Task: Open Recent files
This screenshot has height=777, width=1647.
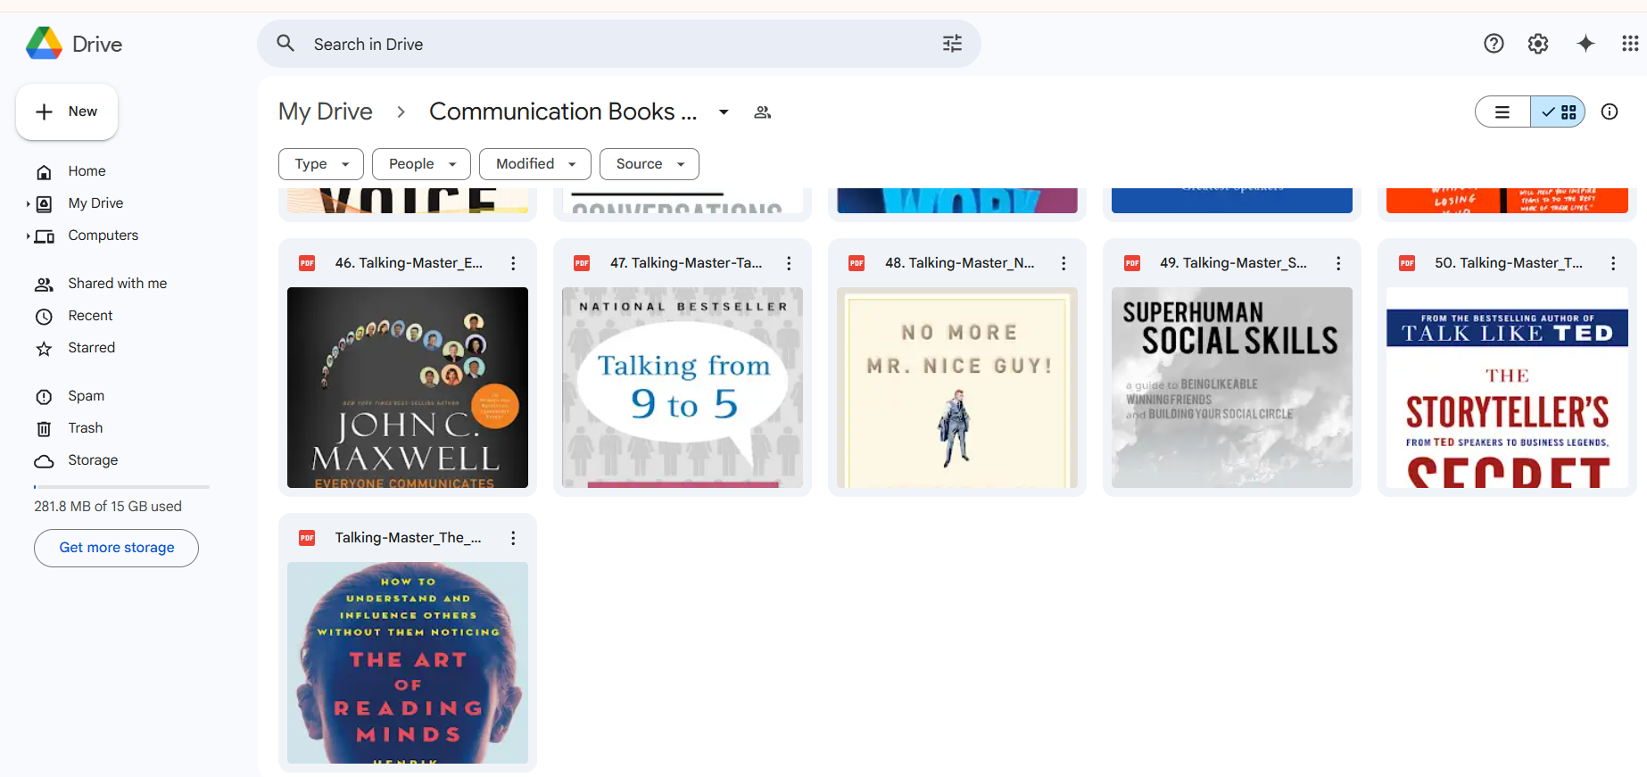Action: 90,316
